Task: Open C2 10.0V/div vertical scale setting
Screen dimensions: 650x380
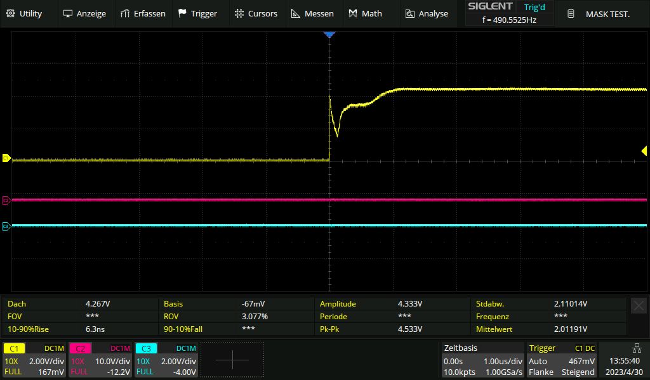Action: (x=112, y=361)
